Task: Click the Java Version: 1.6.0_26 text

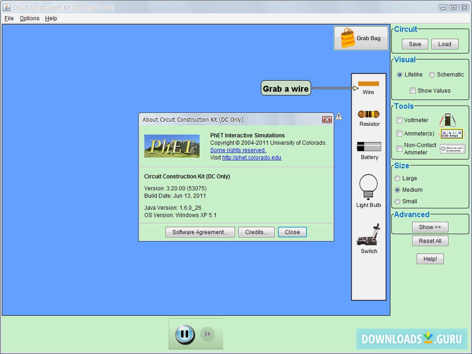Action: [x=172, y=208]
